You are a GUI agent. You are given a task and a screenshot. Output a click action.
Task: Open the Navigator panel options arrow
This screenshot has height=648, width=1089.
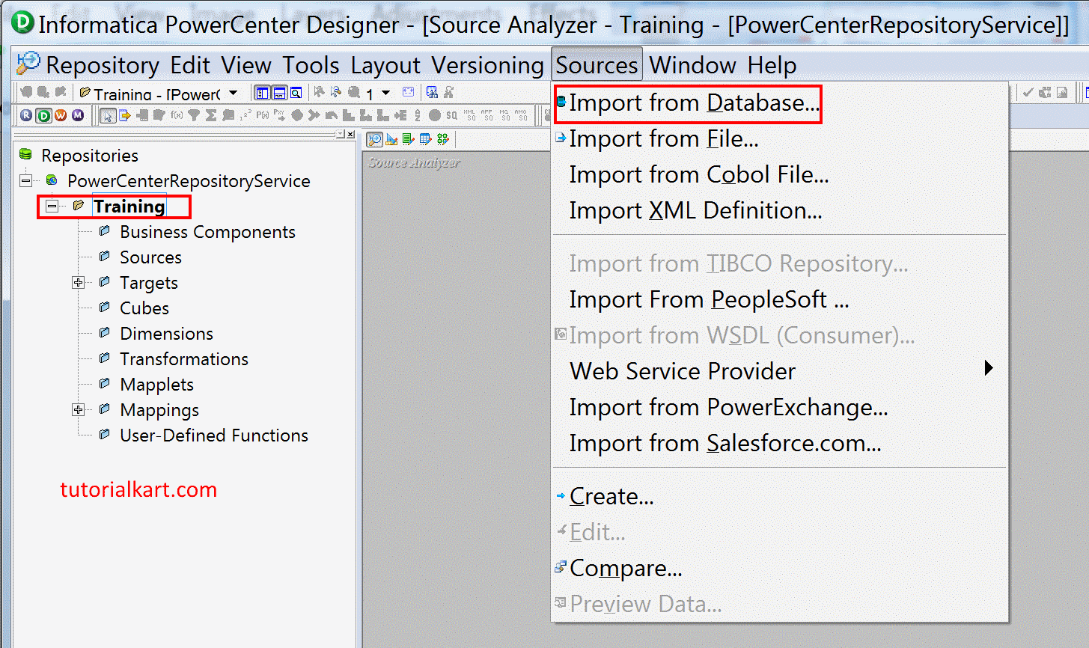tap(340, 134)
